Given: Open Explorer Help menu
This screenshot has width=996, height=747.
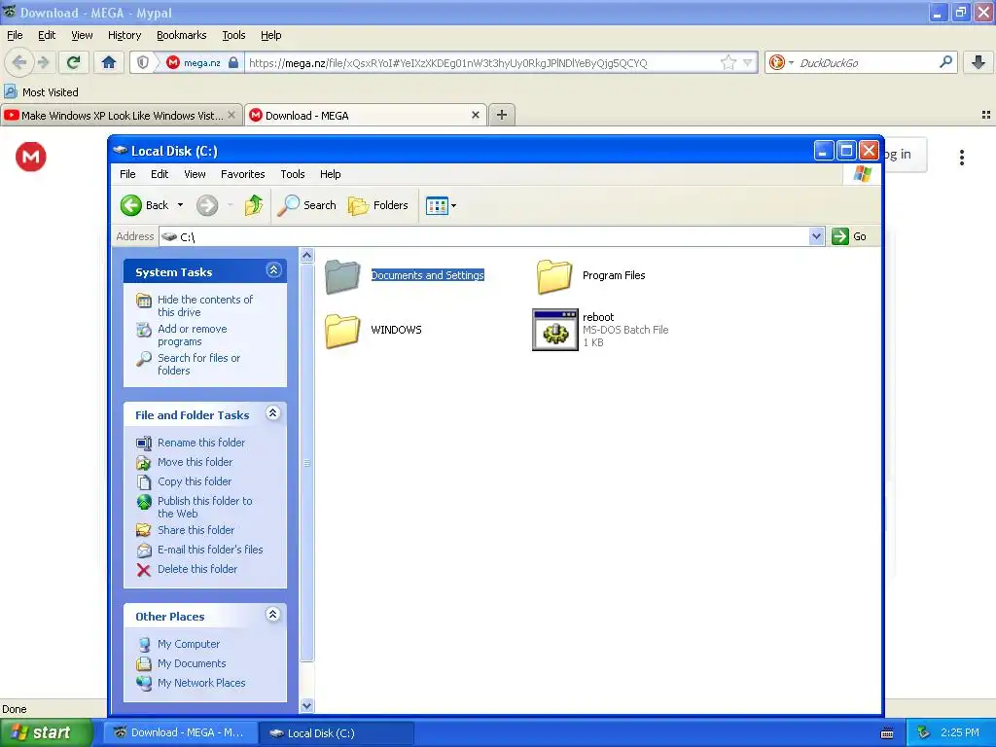Looking at the screenshot, I should (330, 174).
